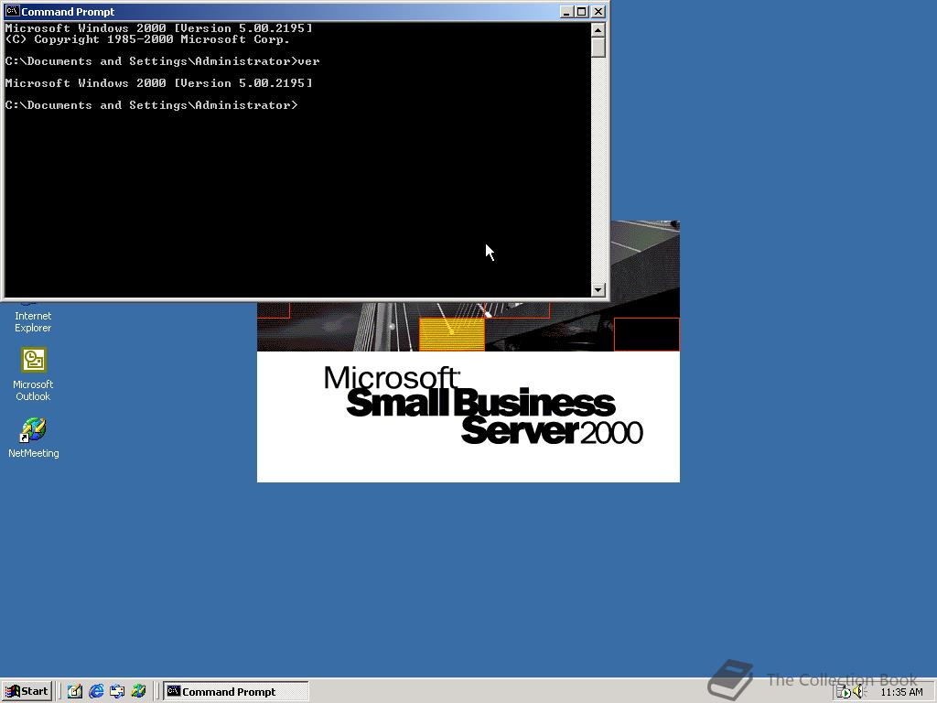Click the server status tray icon
This screenshot has height=703, width=937.
[x=843, y=692]
